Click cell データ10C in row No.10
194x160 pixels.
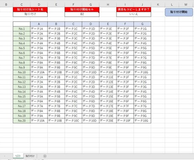pyautogui.click(x=73, y=72)
